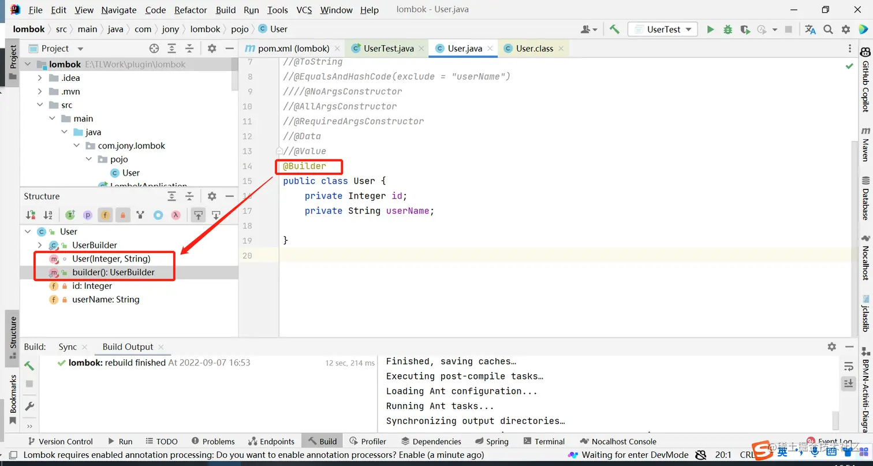Open Structure panel options gear

pos(212,196)
